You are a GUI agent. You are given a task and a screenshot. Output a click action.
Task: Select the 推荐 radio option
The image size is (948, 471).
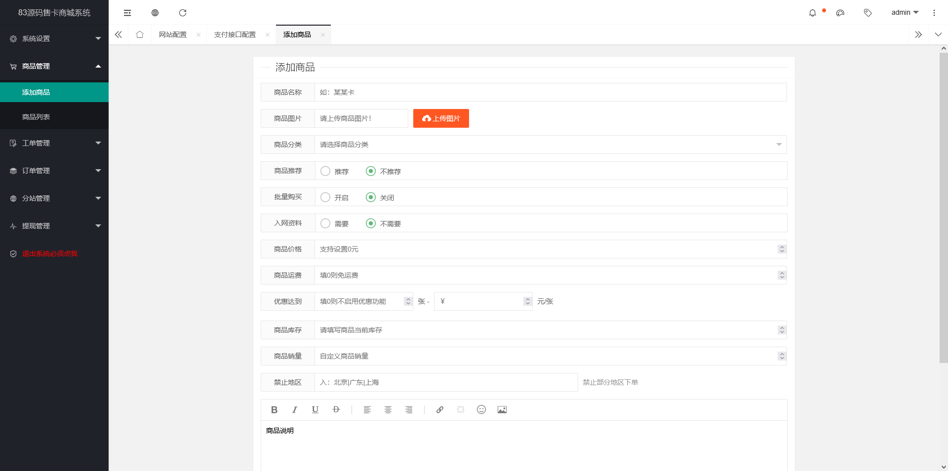(335, 171)
